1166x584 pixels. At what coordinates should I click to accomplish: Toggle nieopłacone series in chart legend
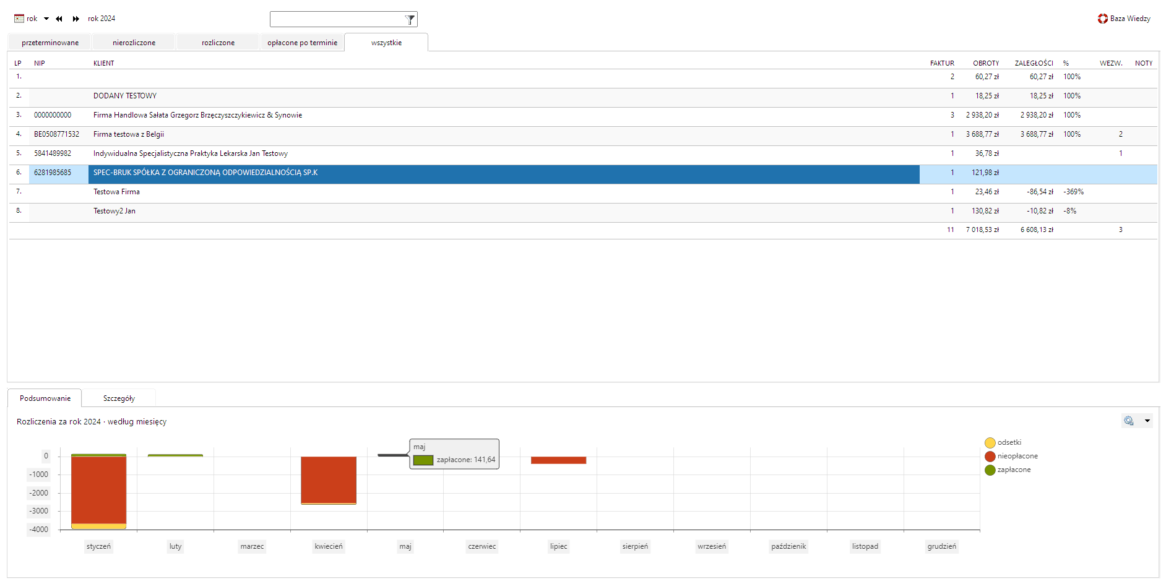coord(990,457)
